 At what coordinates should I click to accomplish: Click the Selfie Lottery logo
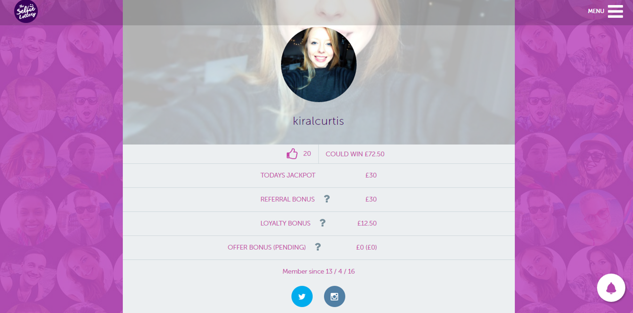pyautogui.click(x=26, y=11)
